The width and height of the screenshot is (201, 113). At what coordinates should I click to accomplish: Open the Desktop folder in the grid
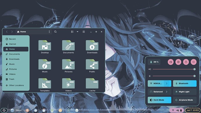click(45, 47)
